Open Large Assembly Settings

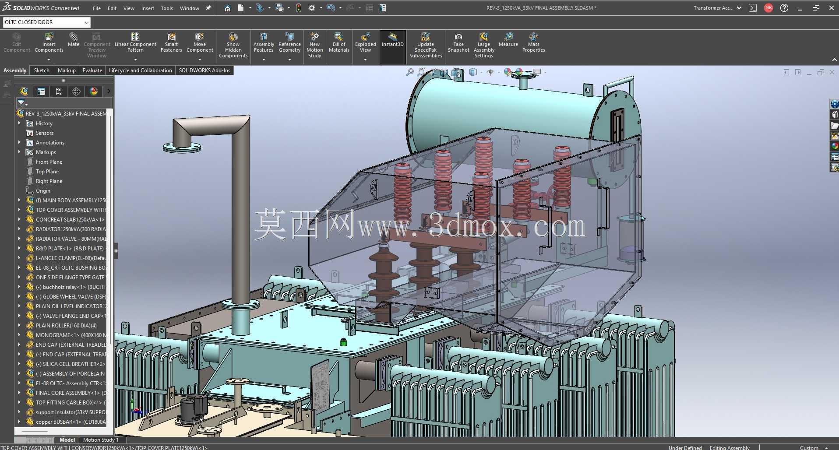tap(484, 46)
